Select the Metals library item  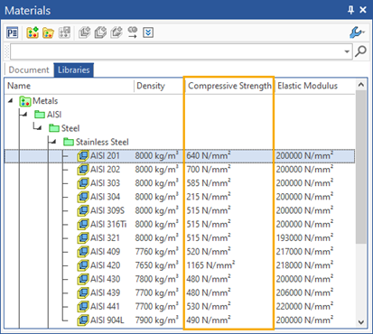45,101
